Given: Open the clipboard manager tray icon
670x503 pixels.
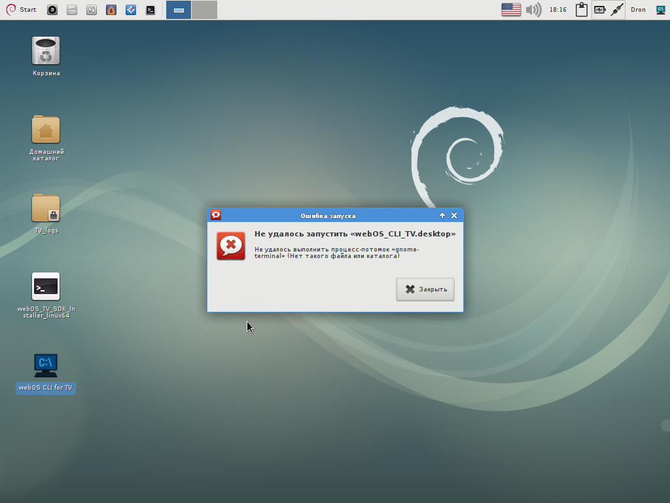Looking at the screenshot, I should click(581, 10).
